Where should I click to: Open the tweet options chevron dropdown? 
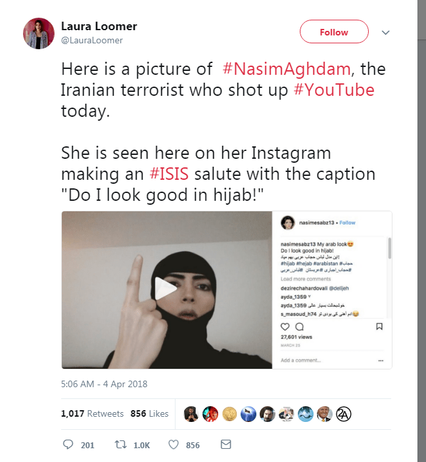point(385,32)
